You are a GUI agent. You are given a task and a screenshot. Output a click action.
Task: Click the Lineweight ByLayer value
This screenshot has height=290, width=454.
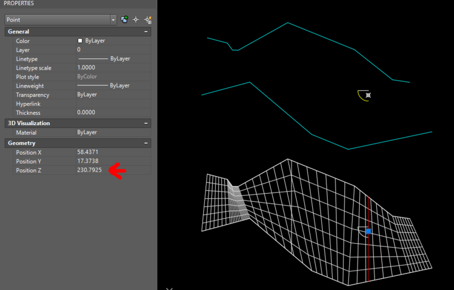(112, 86)
